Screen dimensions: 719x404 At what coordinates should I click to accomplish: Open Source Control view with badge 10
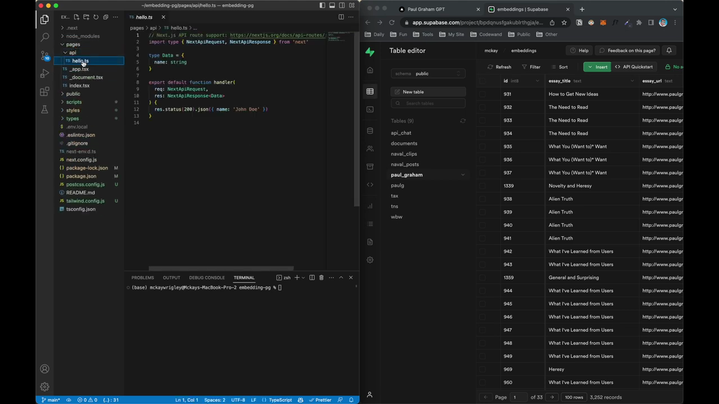tap(44, 56)
